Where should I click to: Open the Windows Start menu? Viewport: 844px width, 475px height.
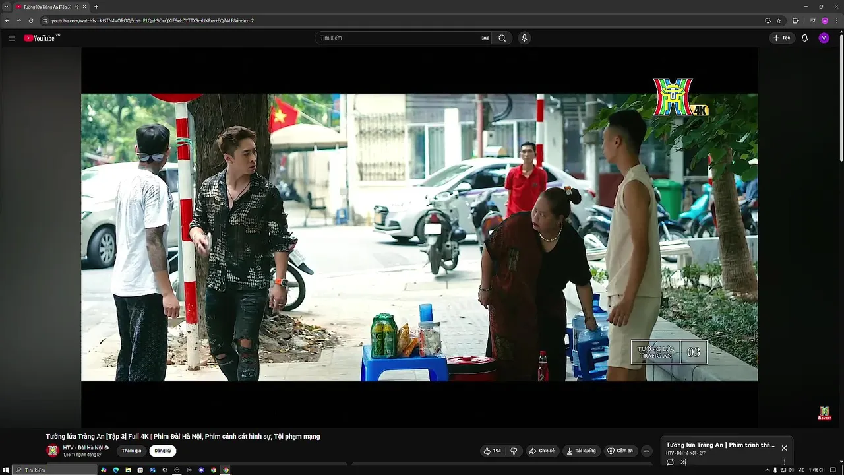pyautogui.click(x=7, y=470)
